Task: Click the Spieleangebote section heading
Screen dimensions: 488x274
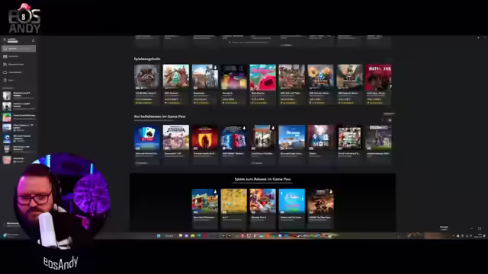Action: pyautogui.click(x=147, y=59)
